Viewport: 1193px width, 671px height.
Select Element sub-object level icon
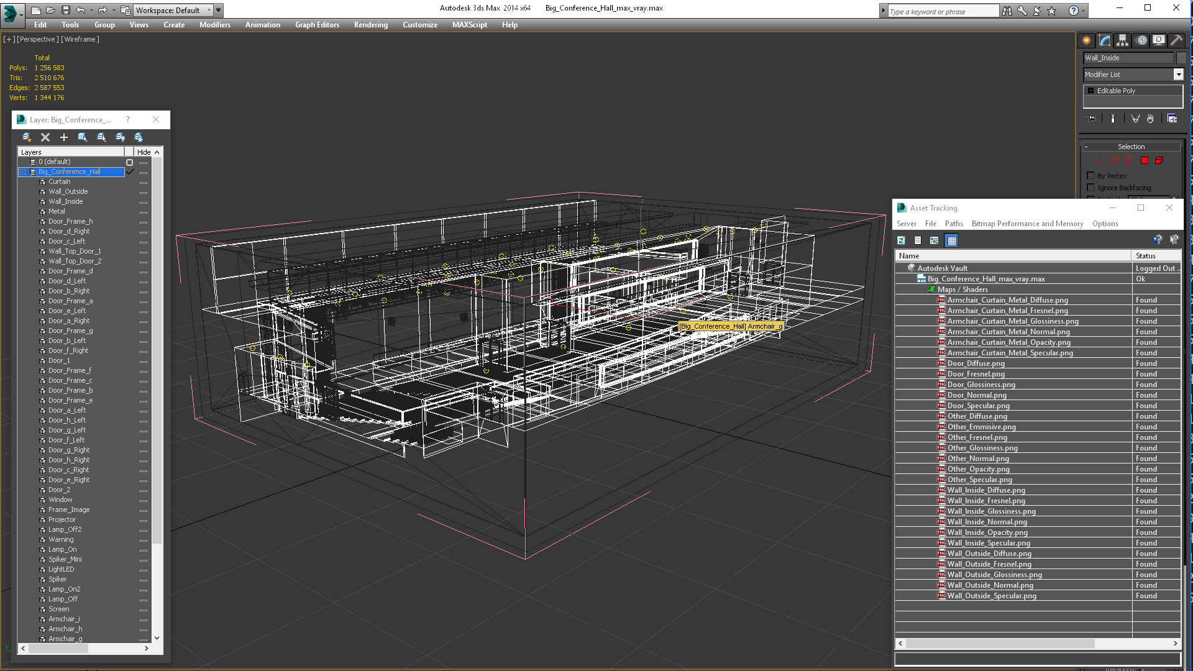pyautogui.click(x=1159, y=160)
